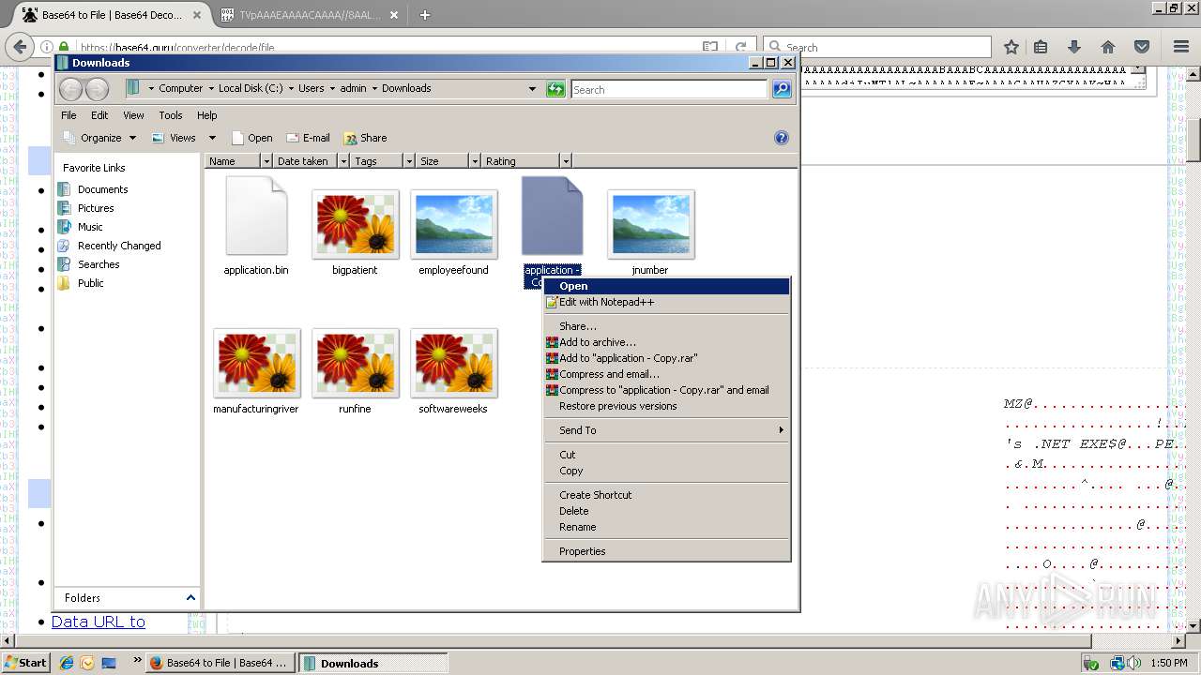Image resolution: width=1201 pixels, height=675 pixels.
Task: Click the Share toolbar button
Action: 365,138
